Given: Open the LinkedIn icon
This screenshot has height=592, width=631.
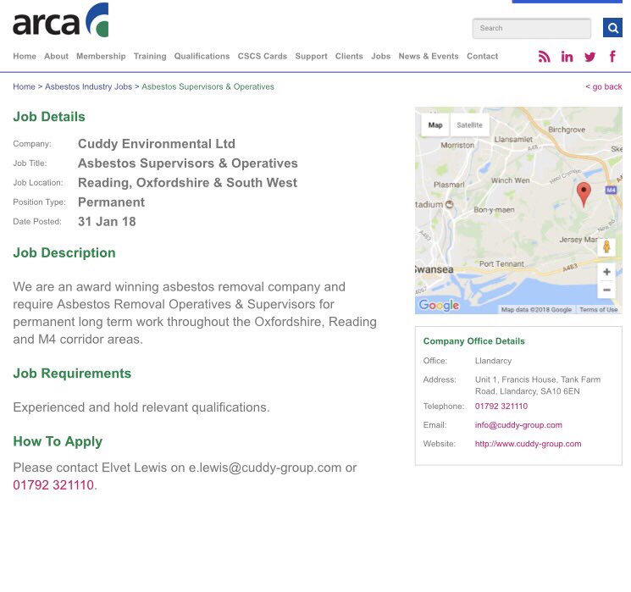Looking at the screenshot, I should pos(567,57).
